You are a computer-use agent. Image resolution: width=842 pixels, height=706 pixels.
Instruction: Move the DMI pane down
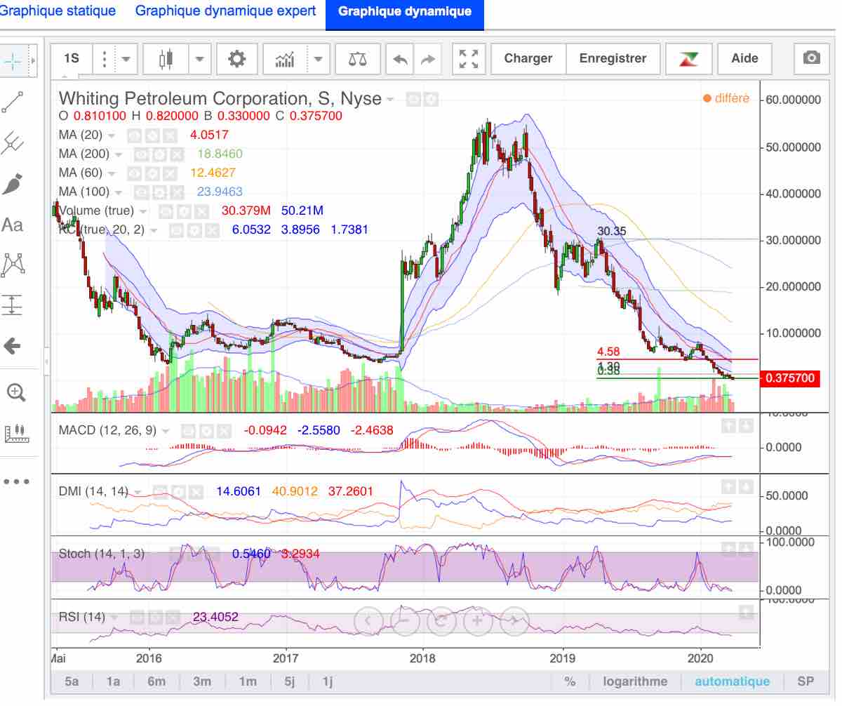[746, 486]
